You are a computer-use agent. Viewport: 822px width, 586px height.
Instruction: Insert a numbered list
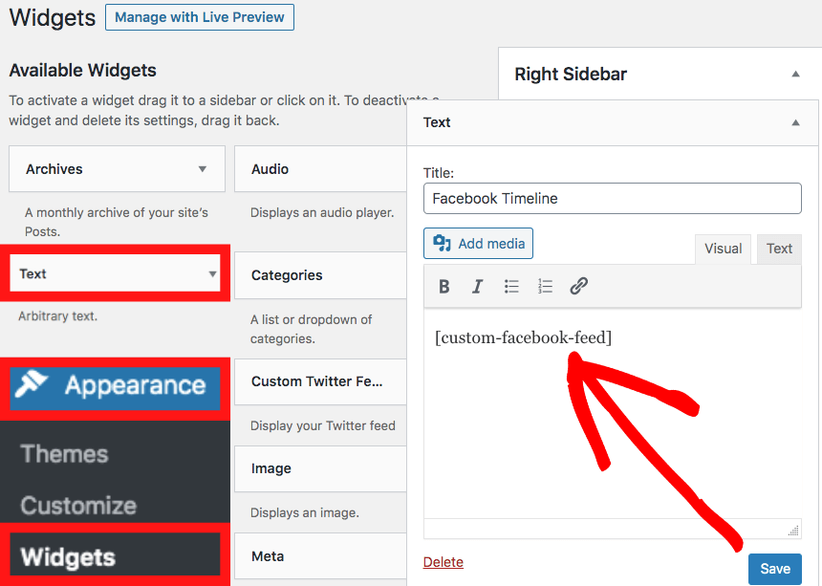pos(545,286)
